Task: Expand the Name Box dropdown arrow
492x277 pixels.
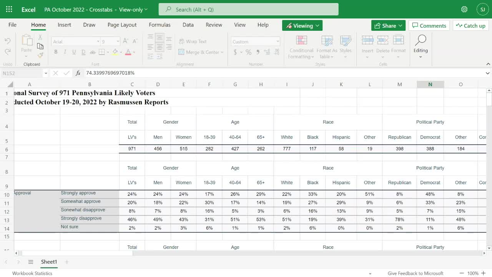Action: click(x=46, y=73)
